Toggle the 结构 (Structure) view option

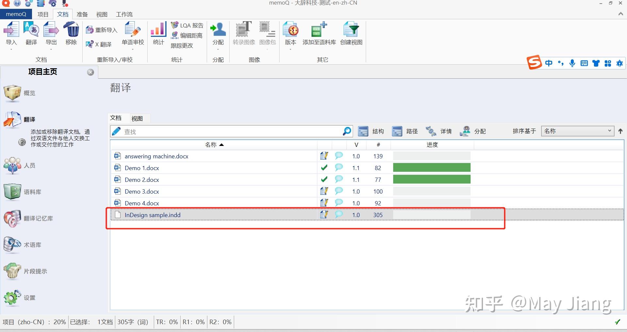coord(371,131)
